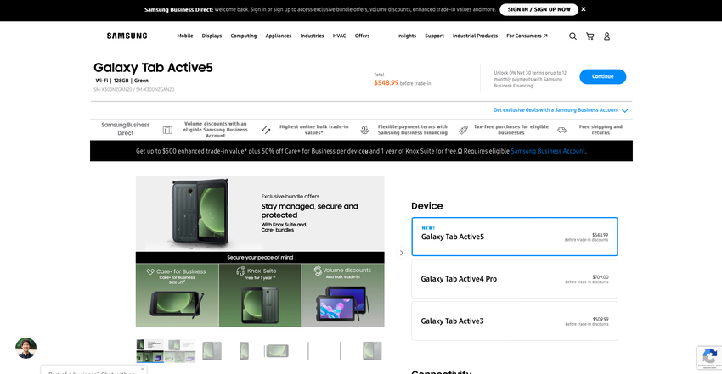Collapse the chat prompt popup
Image resolution: width=722 pixels, height=374 pixels.
point(143,369)
